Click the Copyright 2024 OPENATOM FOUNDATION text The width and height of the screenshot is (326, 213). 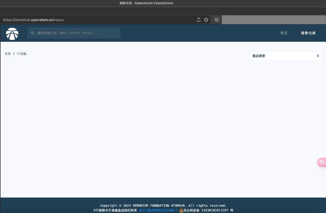pos(163,206)
